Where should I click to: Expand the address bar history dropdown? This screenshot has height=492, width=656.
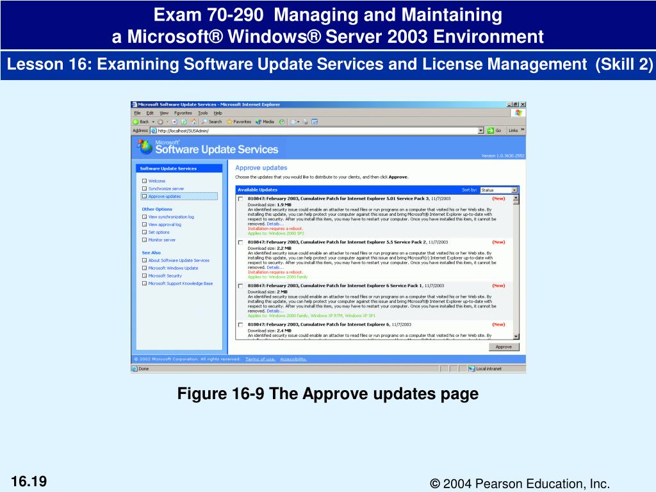[480, 131]
